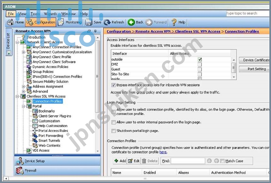Select AnyConnect Client Profile tree item
This screenshot has height=183, width=271.
coord(52,57)
